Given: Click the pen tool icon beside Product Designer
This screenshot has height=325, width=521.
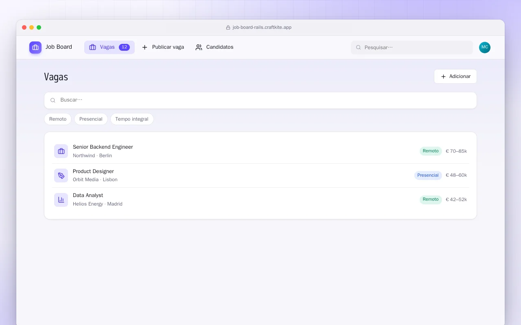Looking at the screenshot, I should pyautogui.click(x=61, y=175).
